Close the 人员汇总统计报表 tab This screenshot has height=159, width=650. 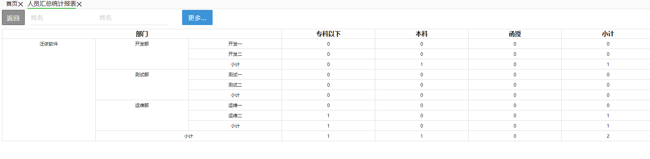pyautogui.click(x=79, y=4)
